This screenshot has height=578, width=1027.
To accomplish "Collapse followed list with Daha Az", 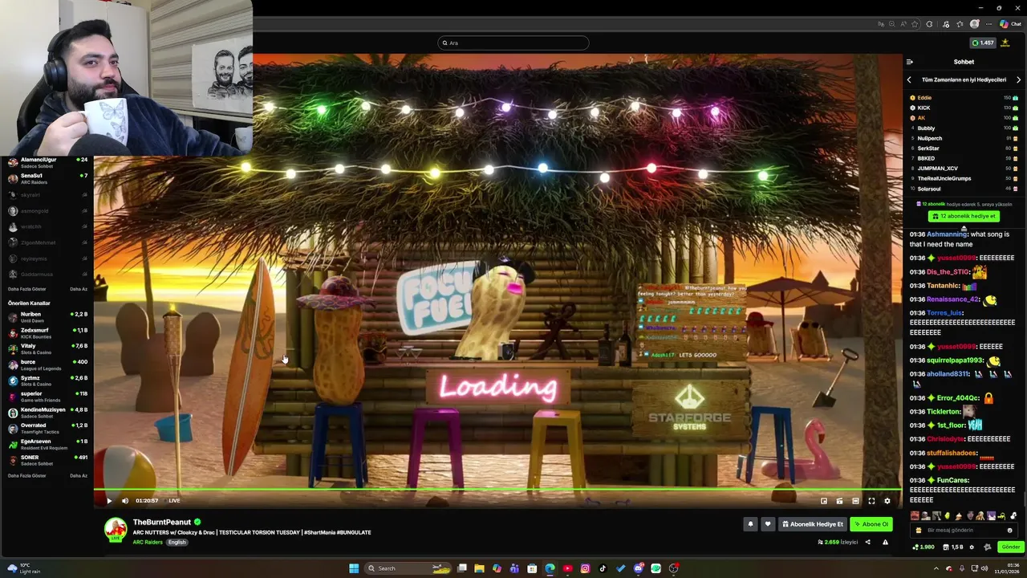I will [79, 289].
